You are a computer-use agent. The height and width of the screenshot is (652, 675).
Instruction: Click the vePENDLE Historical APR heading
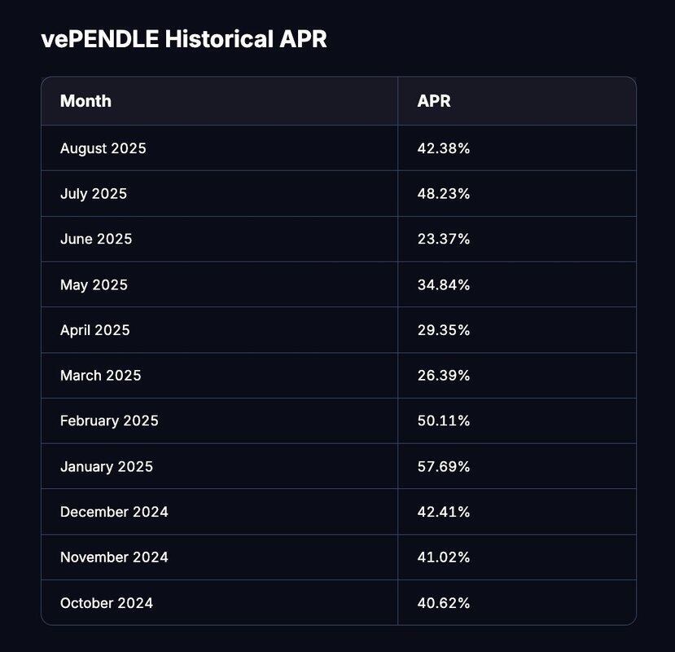pyautogui.click(x=183, y=39)
